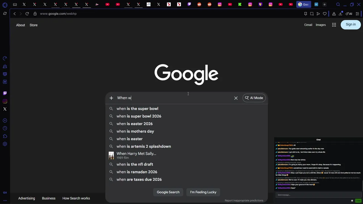
Task: Clear the search box text
Action: coord(236,98)
